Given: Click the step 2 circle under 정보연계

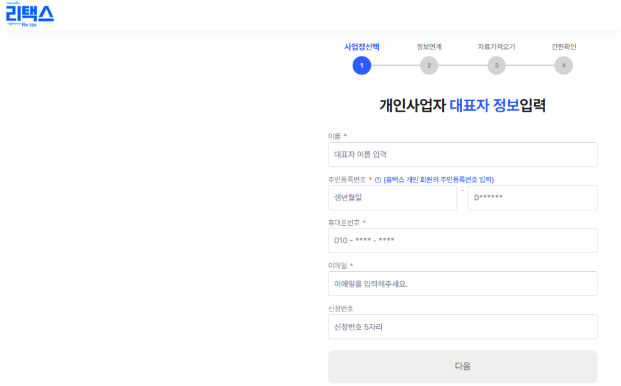Looking at the screenshot, I should pos(428,65).
